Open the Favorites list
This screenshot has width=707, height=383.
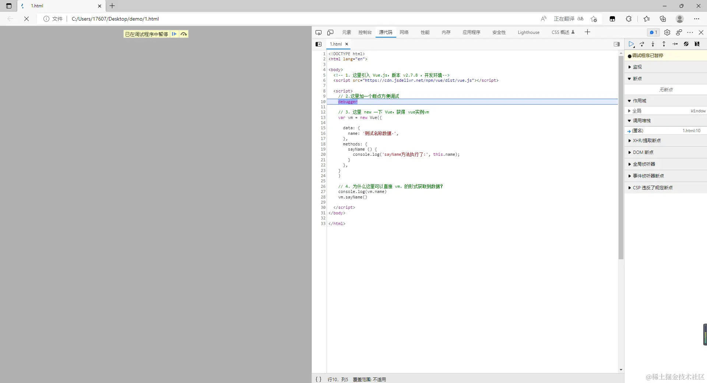coord(647,19)
